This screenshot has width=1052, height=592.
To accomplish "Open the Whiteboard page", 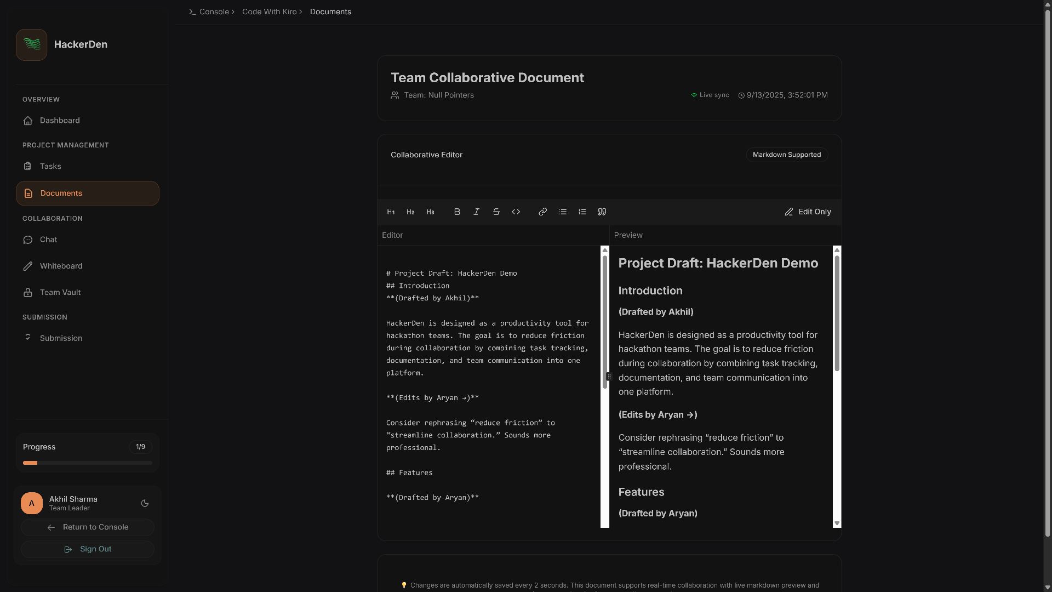I will point(61,266).
